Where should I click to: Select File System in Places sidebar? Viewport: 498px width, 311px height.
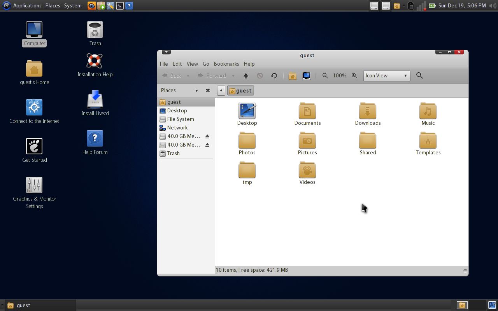[186, 119]
